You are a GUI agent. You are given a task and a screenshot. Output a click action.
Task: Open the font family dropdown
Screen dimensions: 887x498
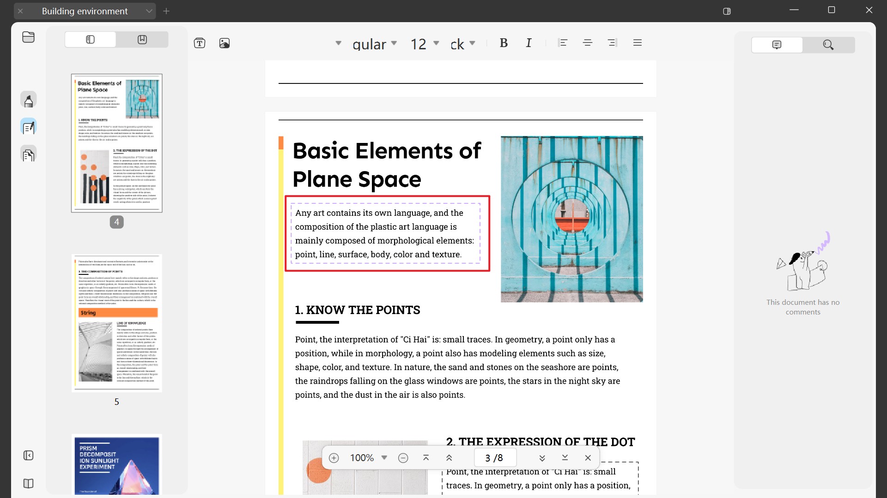tap(394, 43)
